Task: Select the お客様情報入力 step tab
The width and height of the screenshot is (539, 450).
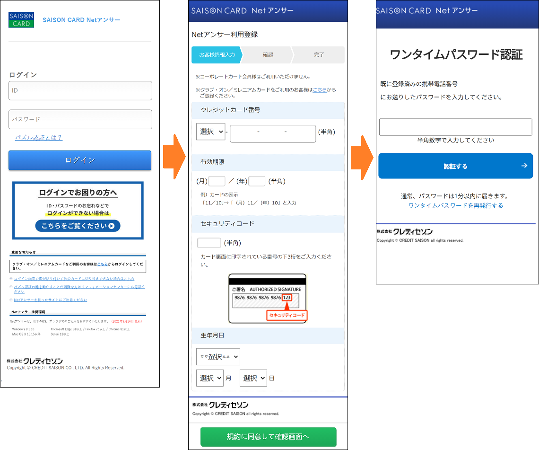Action: (x=217, y=55)
